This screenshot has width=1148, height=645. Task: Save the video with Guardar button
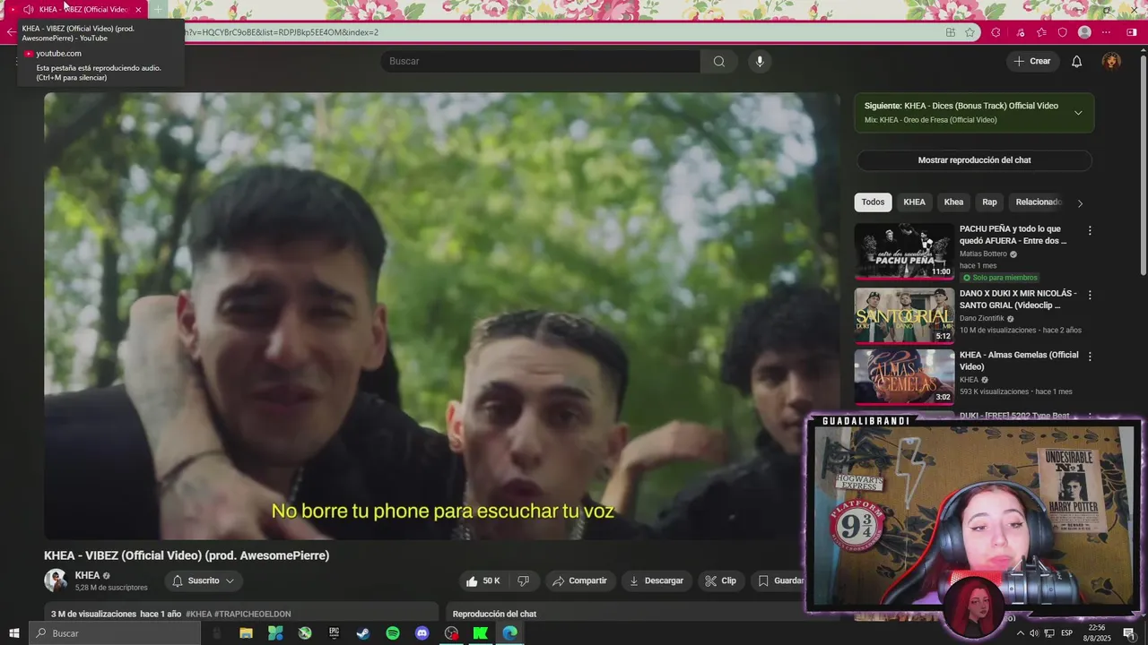click(x=778, y=580)
